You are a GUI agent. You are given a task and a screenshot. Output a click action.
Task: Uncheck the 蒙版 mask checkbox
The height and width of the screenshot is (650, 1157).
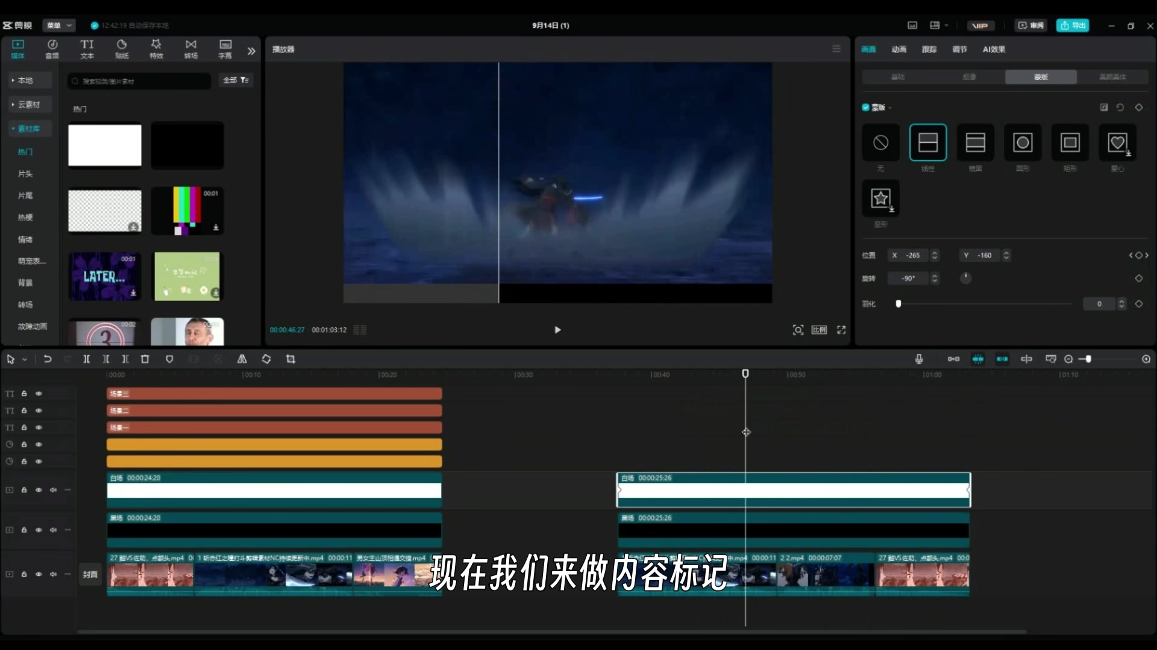point(865,107)
